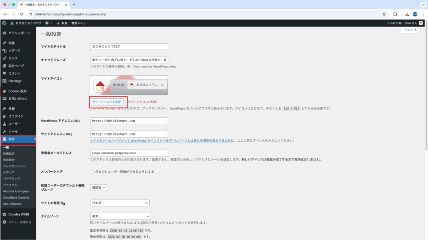Click サイトアイコンを削除 link

coord(142,102)
